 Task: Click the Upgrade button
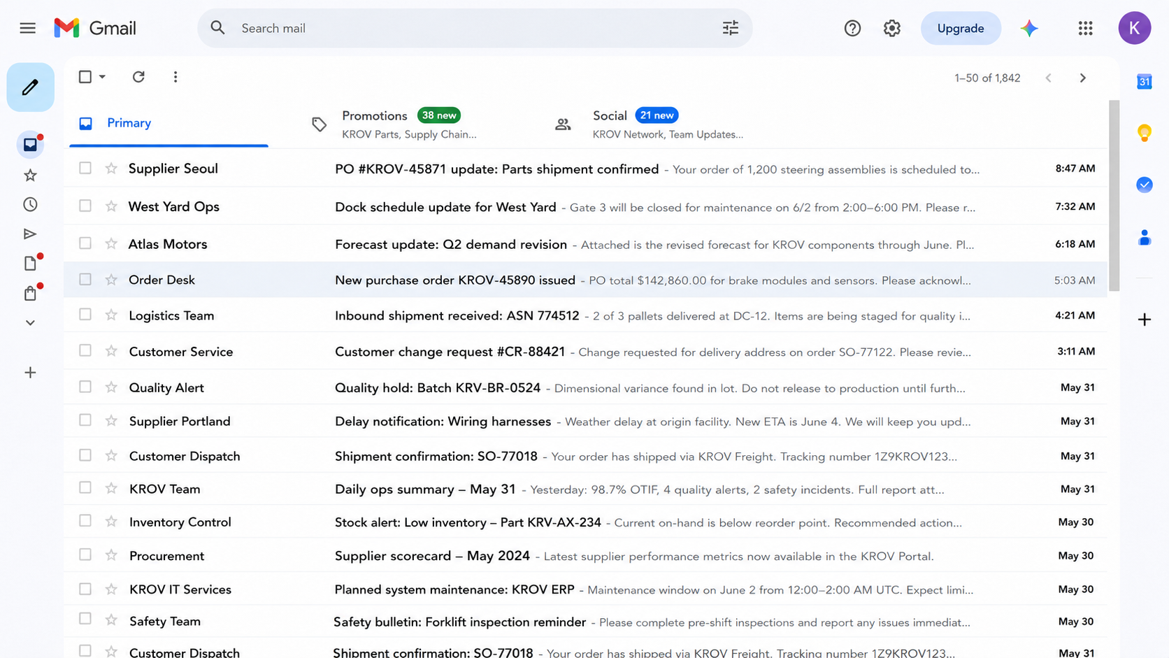pyautogui.click(x=961, y=28)
